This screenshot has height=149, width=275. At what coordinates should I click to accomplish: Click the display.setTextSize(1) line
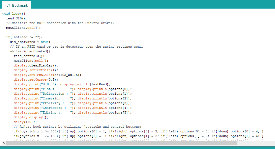point(34,70)
